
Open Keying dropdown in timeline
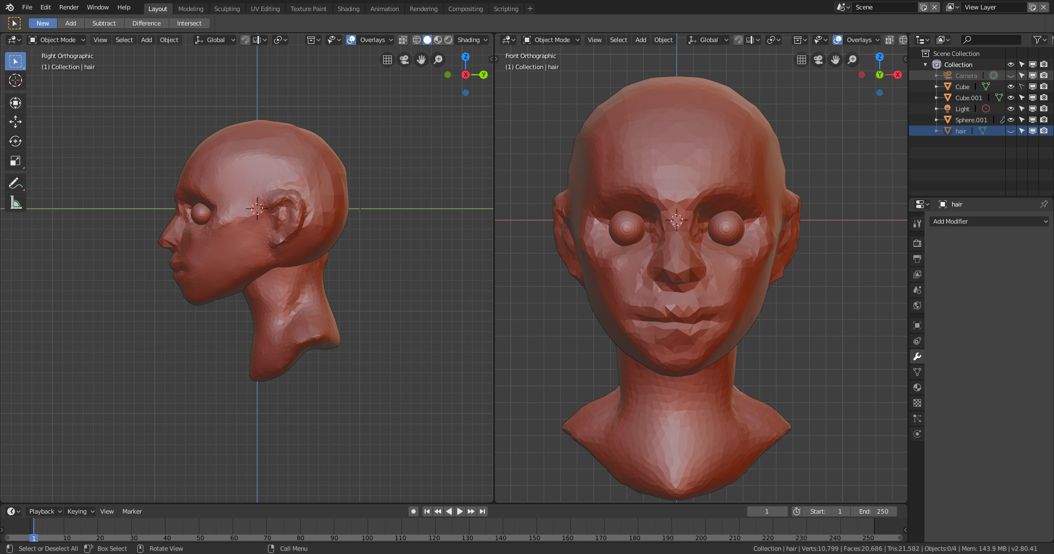(80, 511)
